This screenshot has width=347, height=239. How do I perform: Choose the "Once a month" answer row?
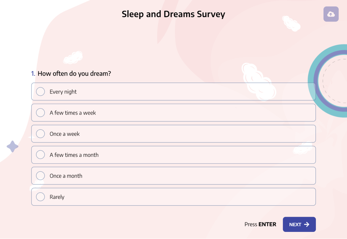(173, 175)
